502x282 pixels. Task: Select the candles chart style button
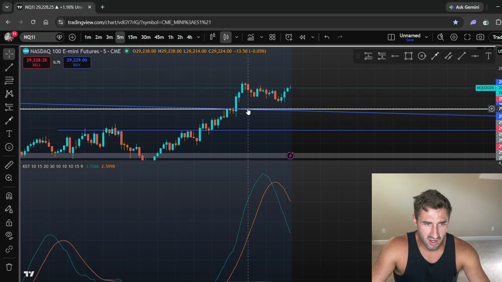226,37
